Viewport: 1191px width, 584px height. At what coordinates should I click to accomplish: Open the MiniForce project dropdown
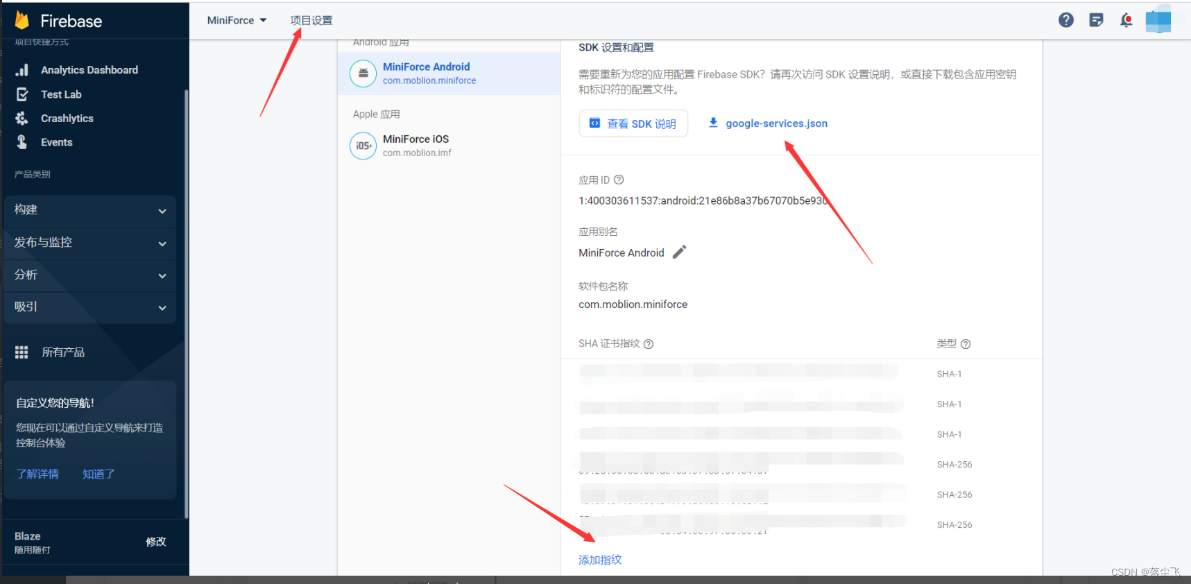pyautogui.click(x=237, y=21)
